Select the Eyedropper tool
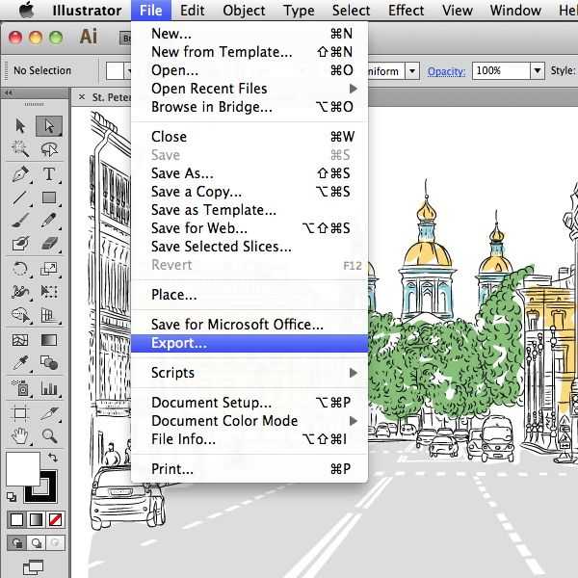This screenshot has width=578, height=578. coord(20,363)
